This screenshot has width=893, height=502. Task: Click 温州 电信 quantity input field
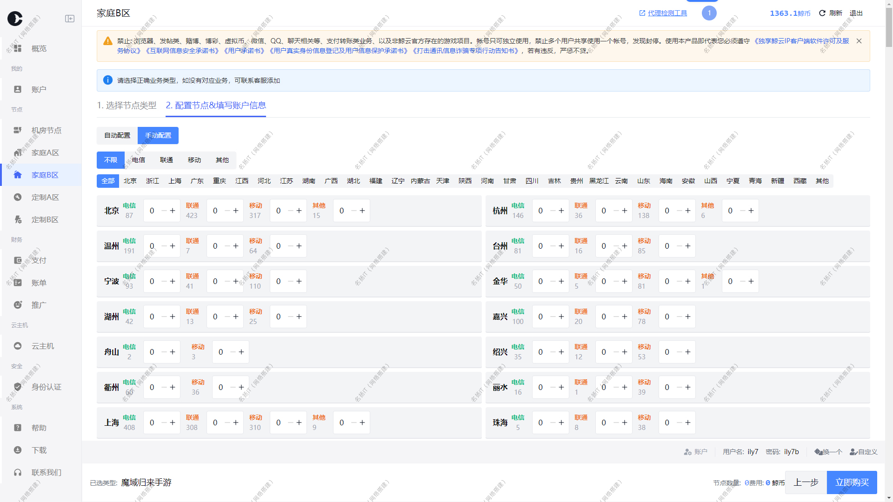tap(153, 246)
